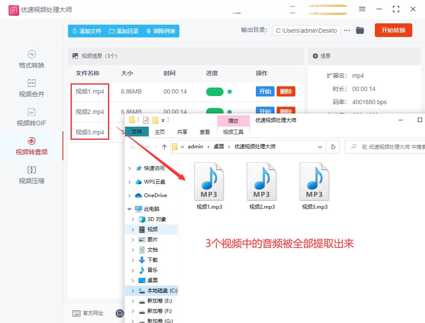Viewport: 425px width, 323px height.
Task: Open the output folder icon
Action: coord(360,30)
